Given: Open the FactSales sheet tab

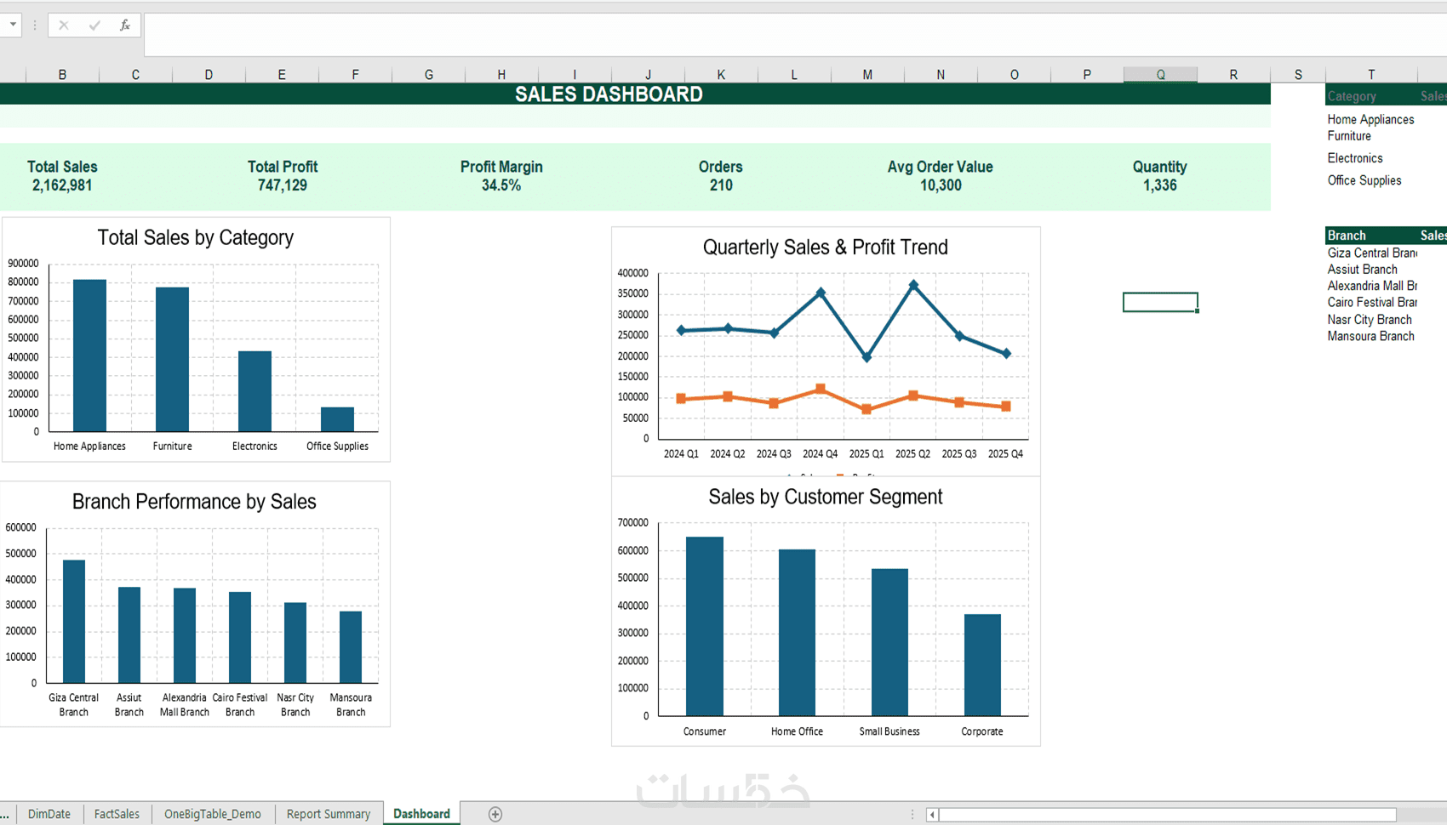Looking at the screenshot, I should (117, 814).
